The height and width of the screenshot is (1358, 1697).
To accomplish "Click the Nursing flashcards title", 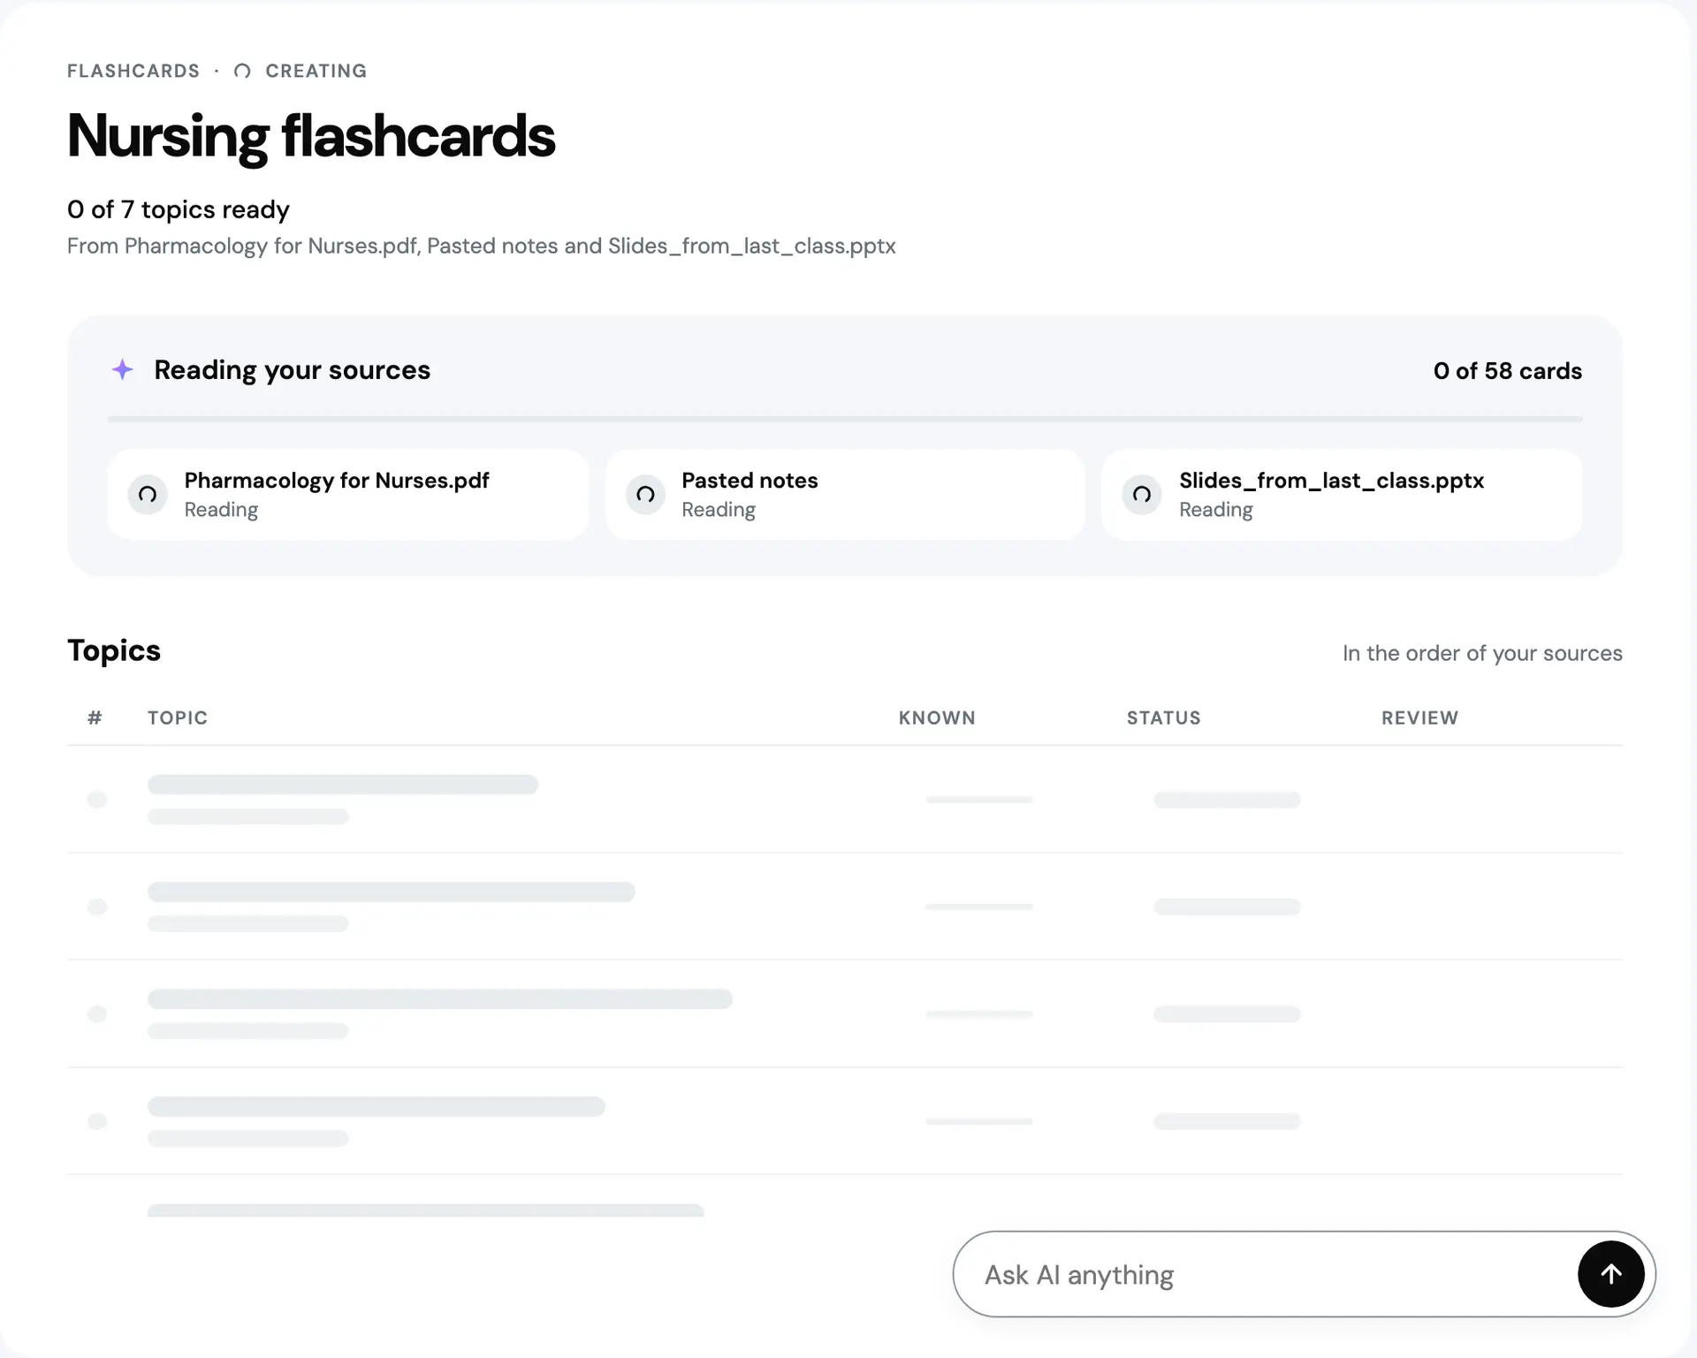I will tap(311, 136).
